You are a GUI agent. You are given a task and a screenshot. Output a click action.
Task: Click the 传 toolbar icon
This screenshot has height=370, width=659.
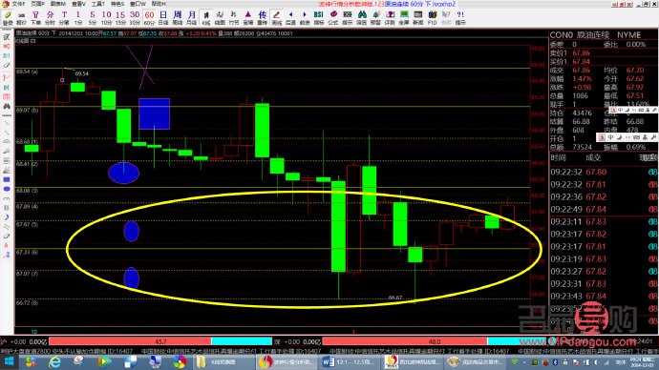click(x=263, y=17)
